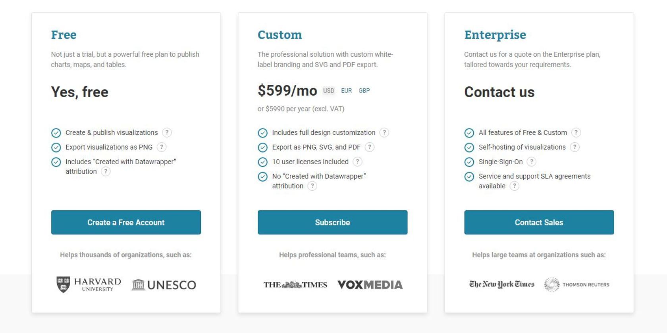Screen dimensions: 667x333
Task: Click "Create a Free Account" button
Action: [x=126, y=222]
